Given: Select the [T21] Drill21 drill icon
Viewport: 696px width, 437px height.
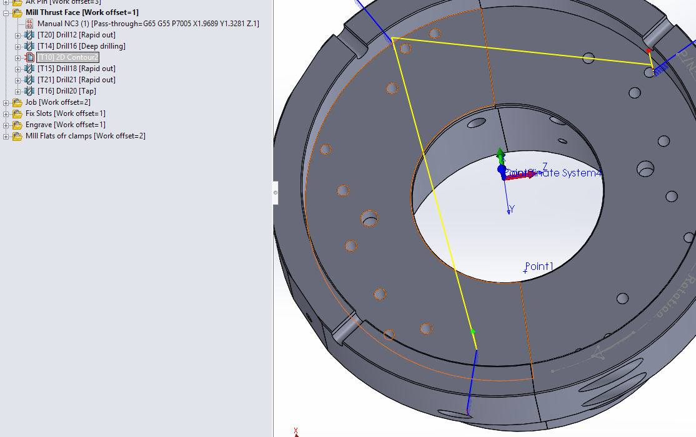Looking at the screenshot, I should click(28, 79).
